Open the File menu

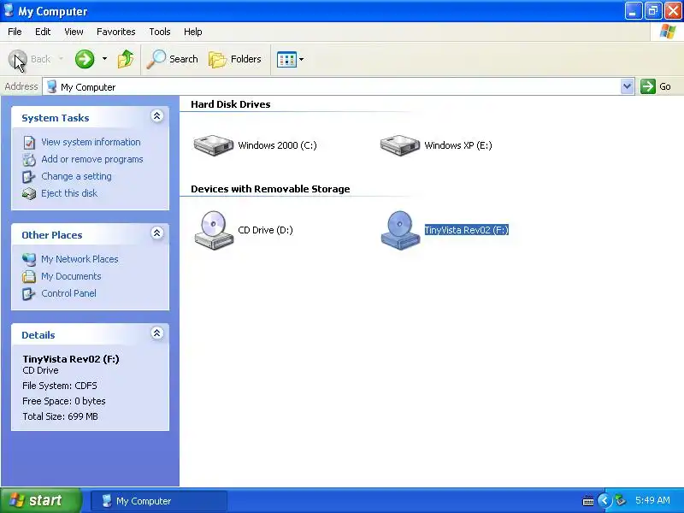click(15, 32)
